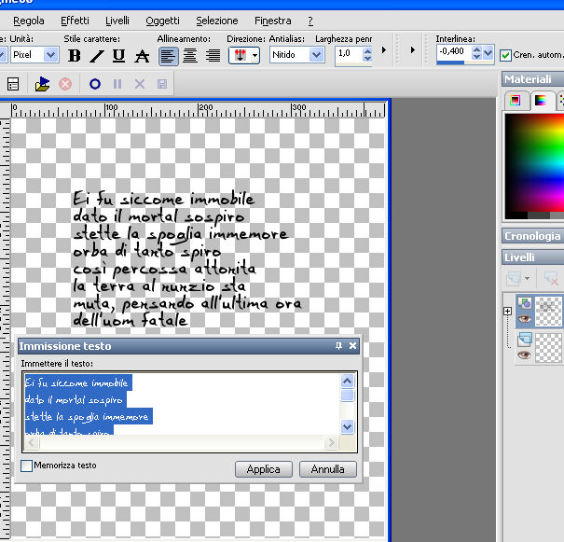Toggle Italic character style
The height and width of the screenshot is (542, 564).
point(97,55)
